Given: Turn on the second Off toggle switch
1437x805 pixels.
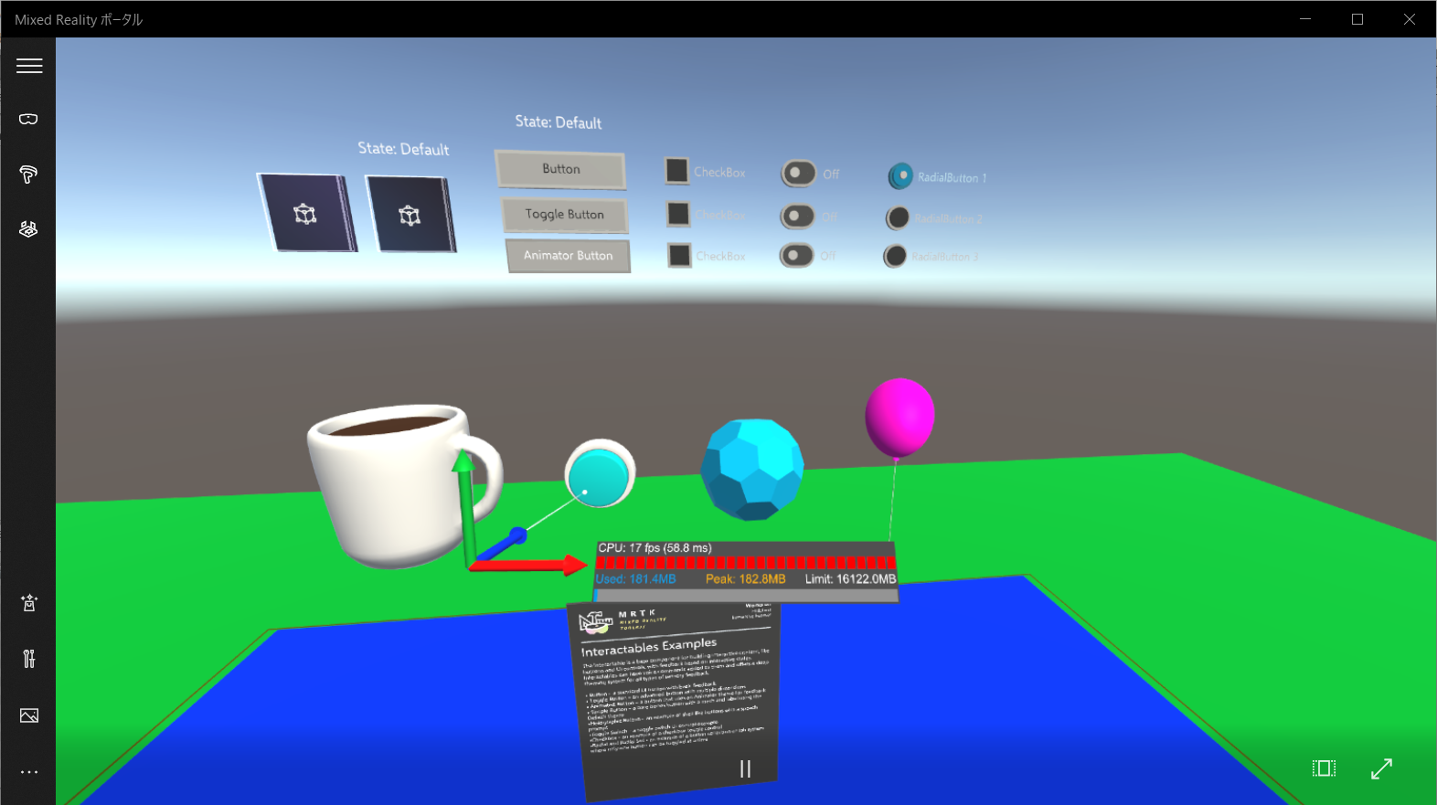Looking at the screenshot, I should (797, 216).
